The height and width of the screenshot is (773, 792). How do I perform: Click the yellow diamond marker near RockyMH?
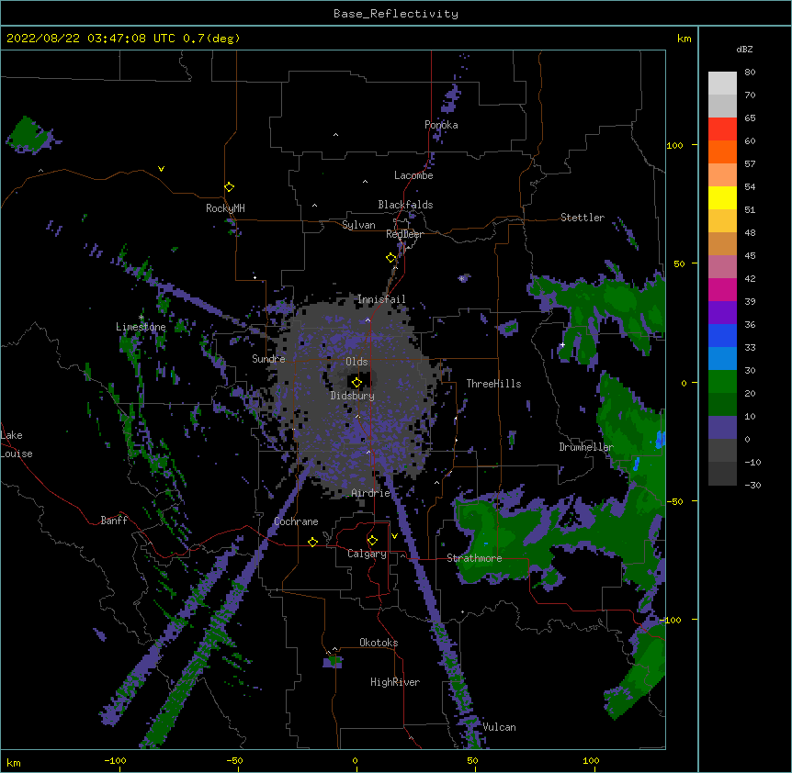[x=229, y=187]
